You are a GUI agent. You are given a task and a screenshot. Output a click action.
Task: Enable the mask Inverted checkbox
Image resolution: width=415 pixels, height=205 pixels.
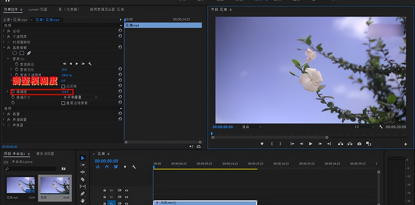[64, 86]
